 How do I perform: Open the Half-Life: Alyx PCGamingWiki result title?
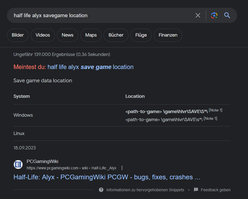pos(107,177)
